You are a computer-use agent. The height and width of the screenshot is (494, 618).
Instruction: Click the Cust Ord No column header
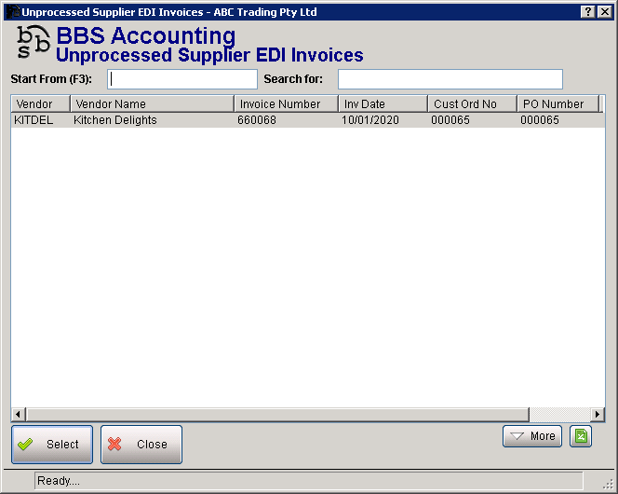[472, 104]
